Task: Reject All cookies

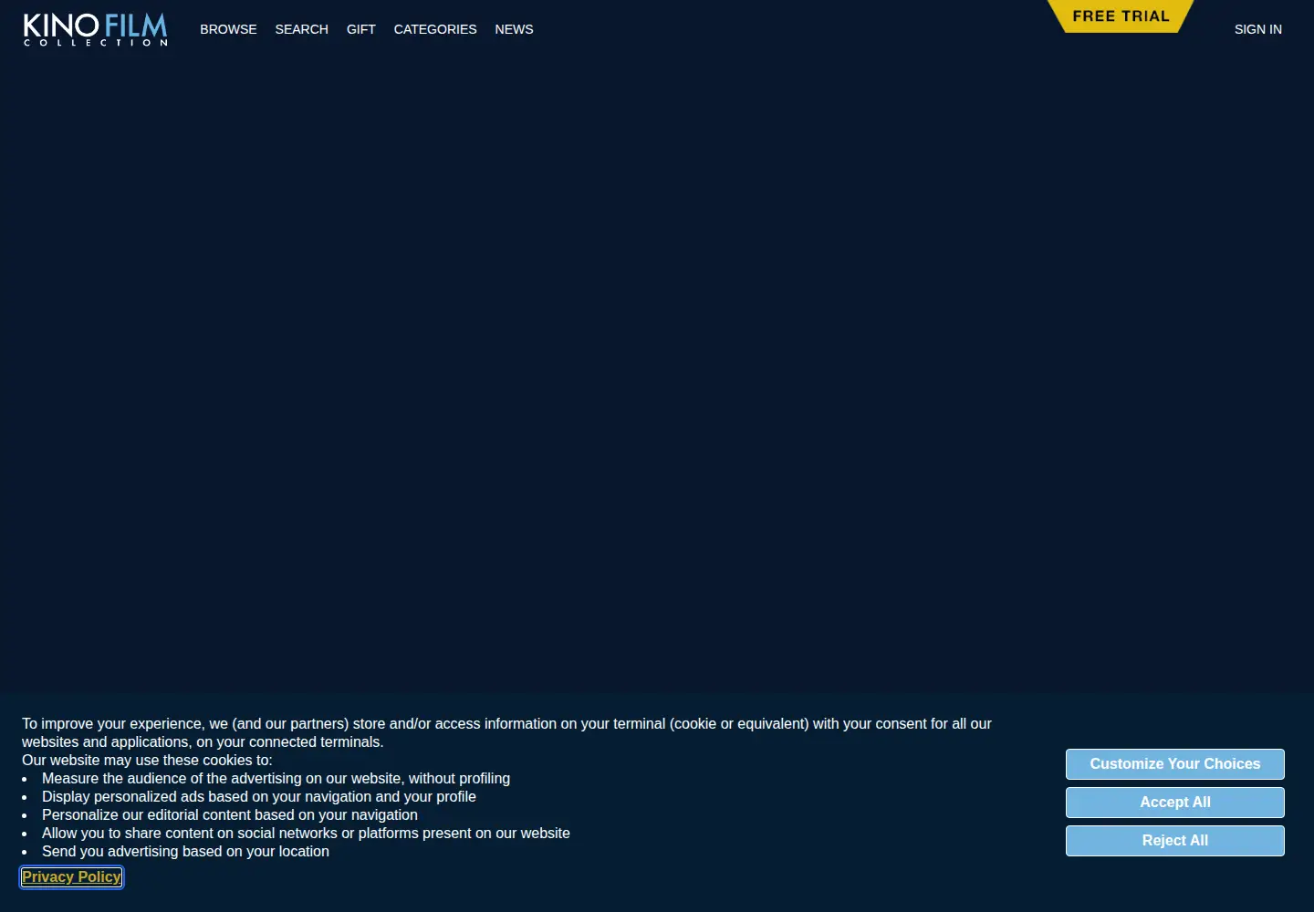Action: point(1174,841)
